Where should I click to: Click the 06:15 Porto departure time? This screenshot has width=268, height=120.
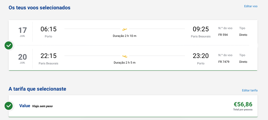49,29
